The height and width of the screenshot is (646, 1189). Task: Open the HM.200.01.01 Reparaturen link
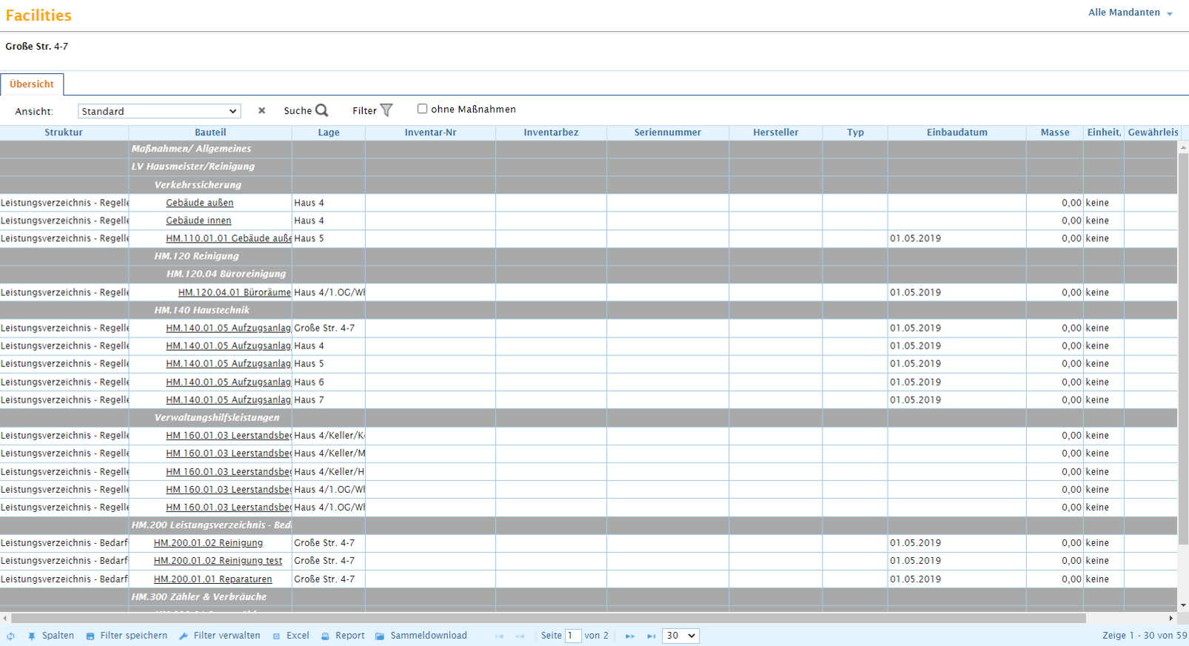coord(212,579)
